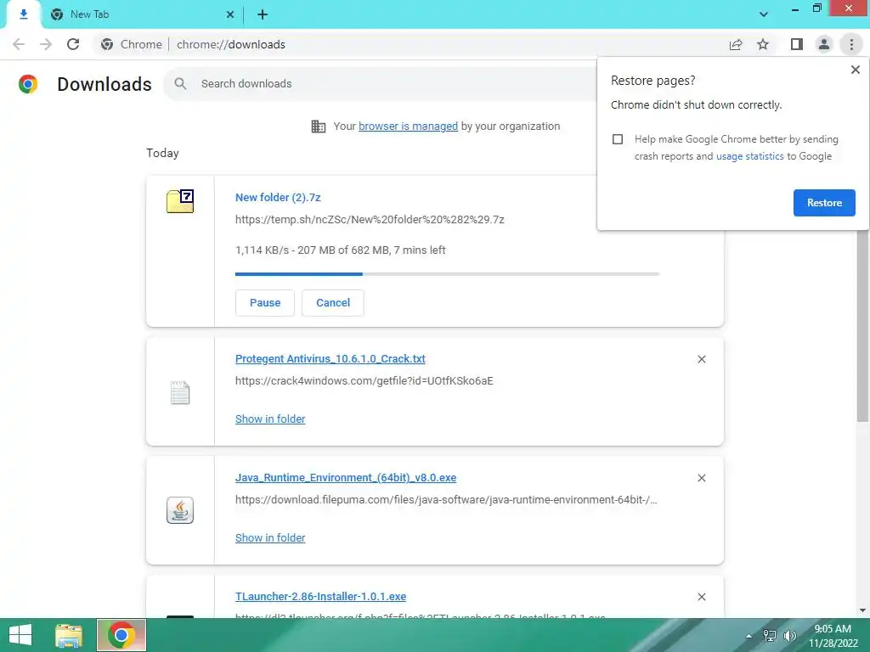Open Java_Runtime_Environment_(64bit)_v8.0.exe
Image resolution: width=870 pixels, height=652 pixels.
click(346, 477)
